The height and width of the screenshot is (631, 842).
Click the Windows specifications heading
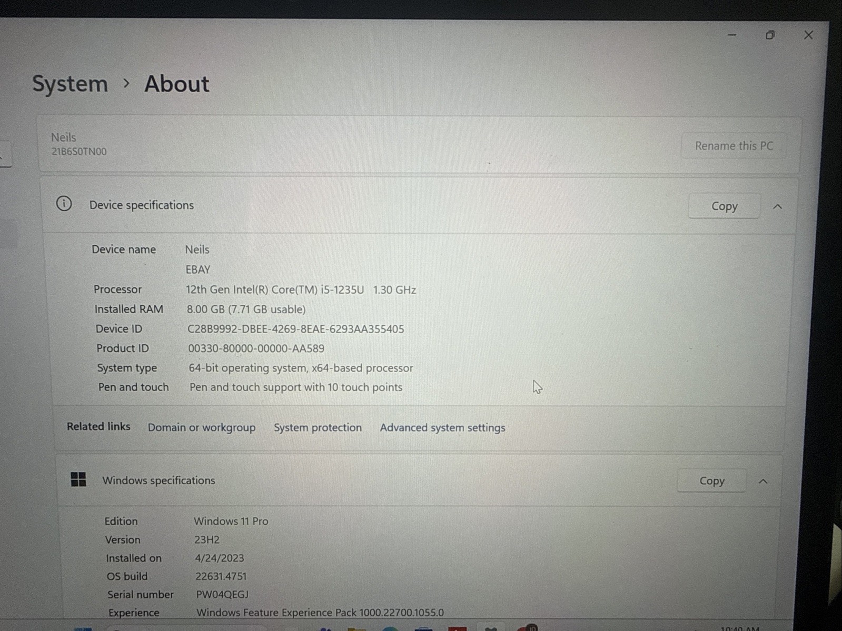click(159, 480)
